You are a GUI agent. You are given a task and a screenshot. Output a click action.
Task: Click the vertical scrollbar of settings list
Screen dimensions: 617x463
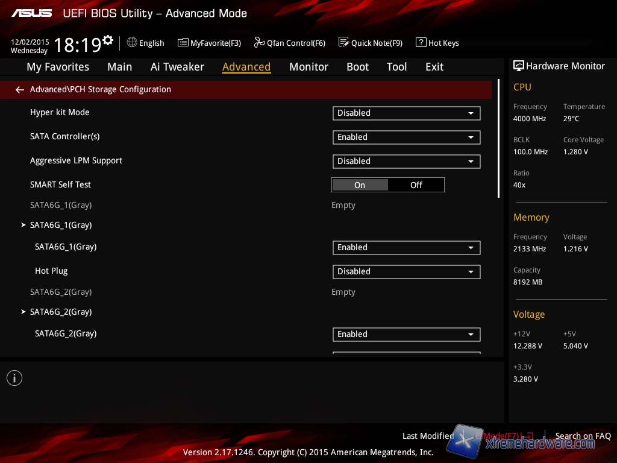[498, 139]
